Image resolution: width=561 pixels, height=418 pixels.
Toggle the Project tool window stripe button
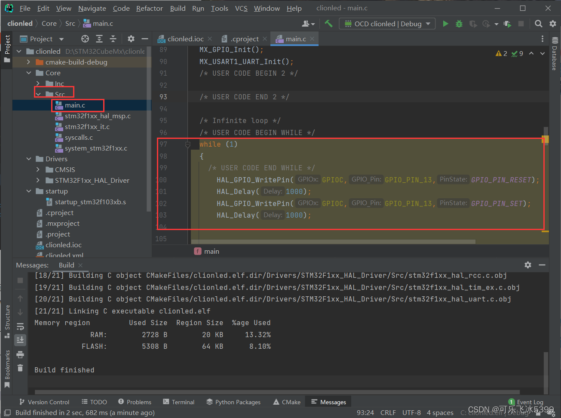click(7, 49)
